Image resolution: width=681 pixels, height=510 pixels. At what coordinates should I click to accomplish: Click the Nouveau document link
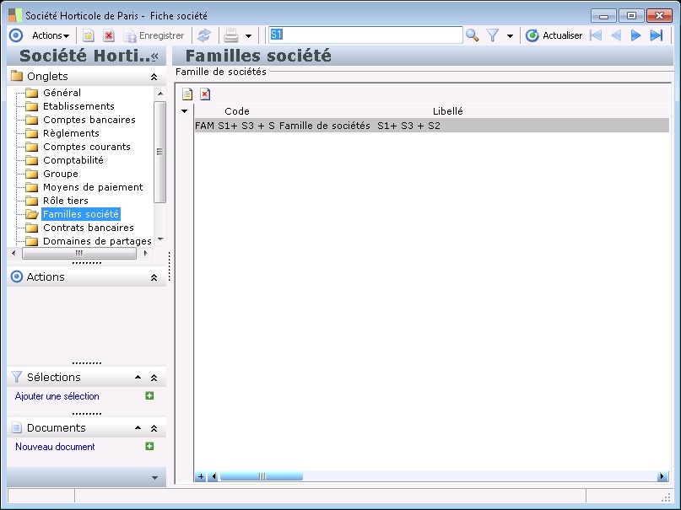tap(55, 447)
